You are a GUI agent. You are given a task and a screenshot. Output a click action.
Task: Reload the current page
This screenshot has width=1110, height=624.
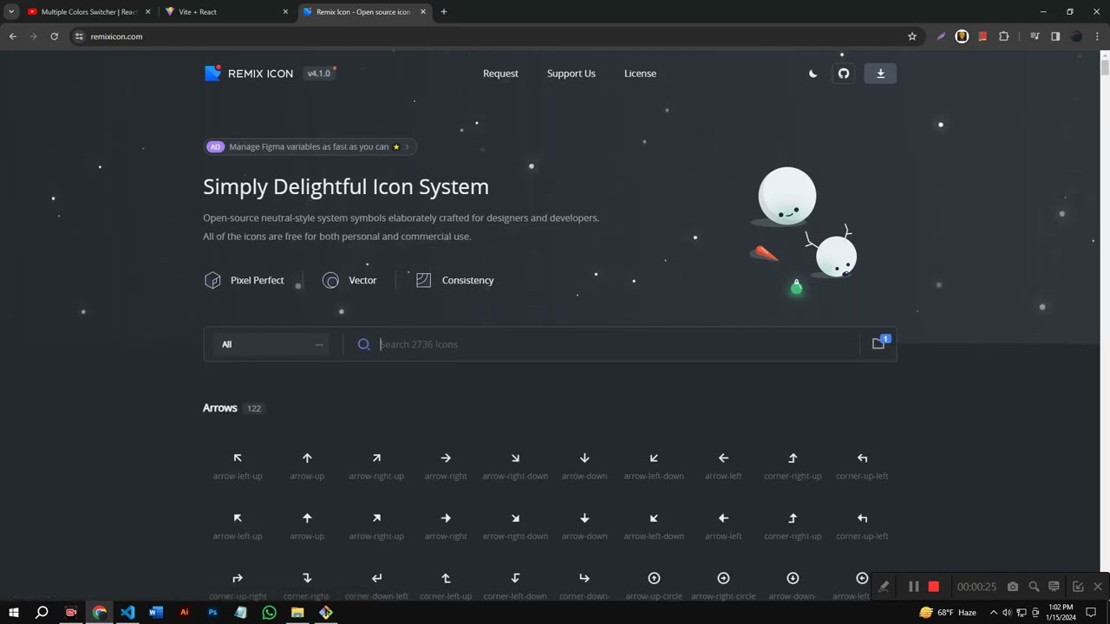tap(54, 36)
